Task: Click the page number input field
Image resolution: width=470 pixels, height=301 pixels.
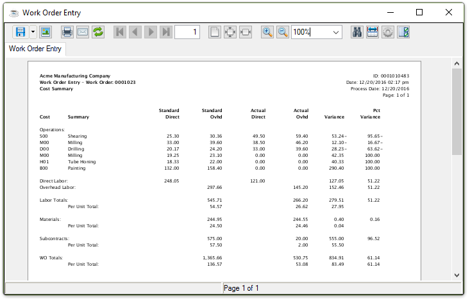Action: click(187, 32)
